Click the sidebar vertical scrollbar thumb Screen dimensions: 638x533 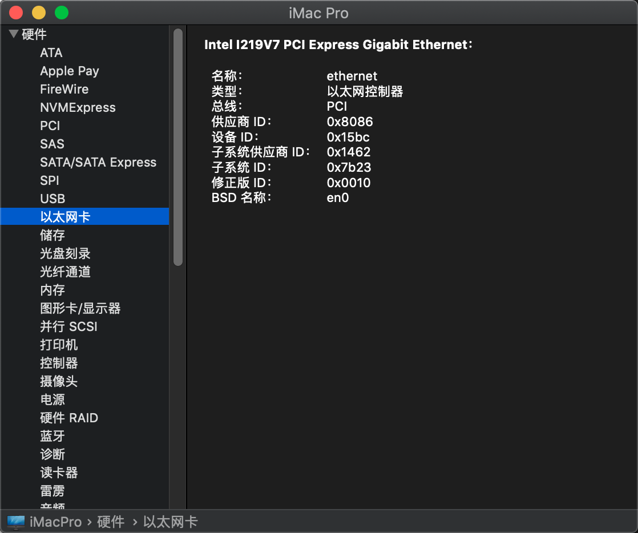178,147
